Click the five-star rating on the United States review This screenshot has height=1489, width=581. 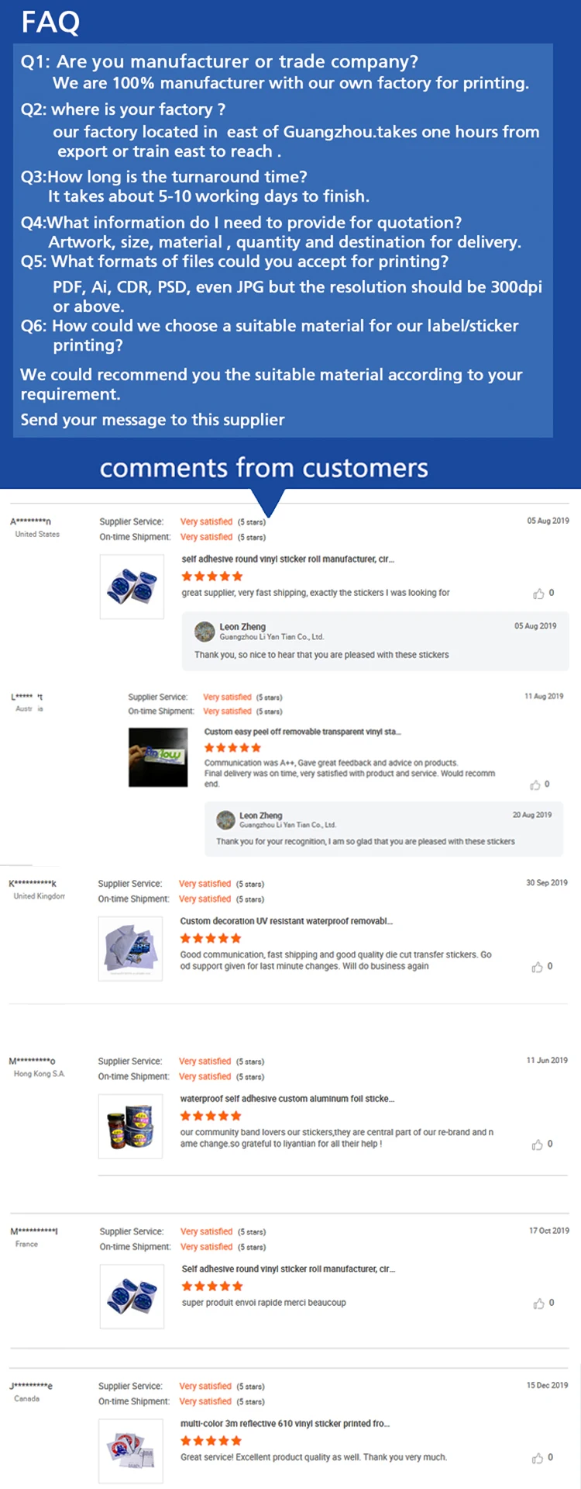click(211, 577)
